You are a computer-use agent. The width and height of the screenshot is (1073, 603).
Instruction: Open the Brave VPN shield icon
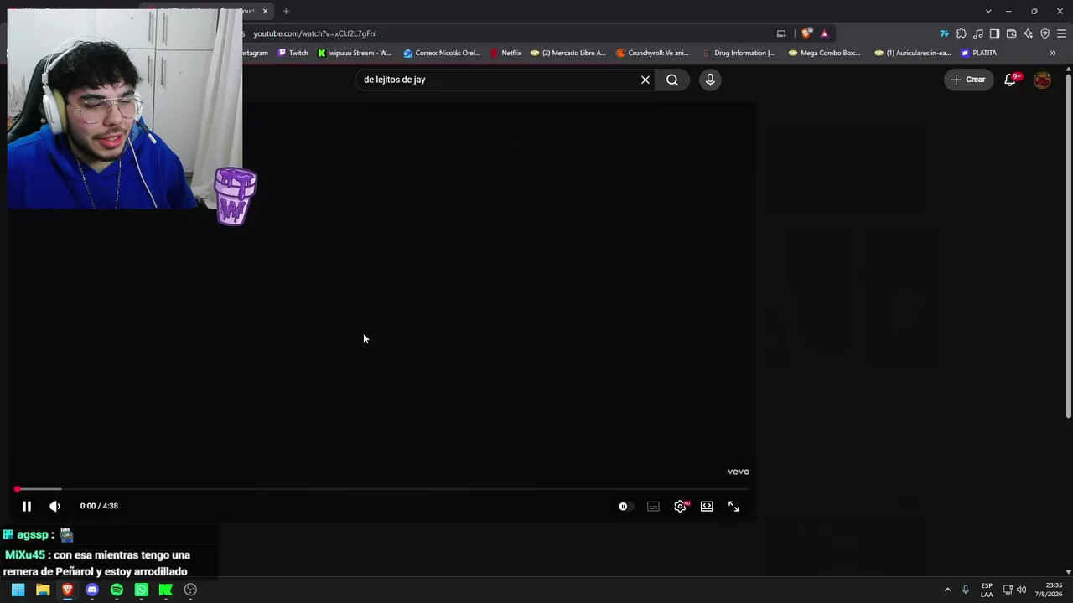click(1044, 33)
